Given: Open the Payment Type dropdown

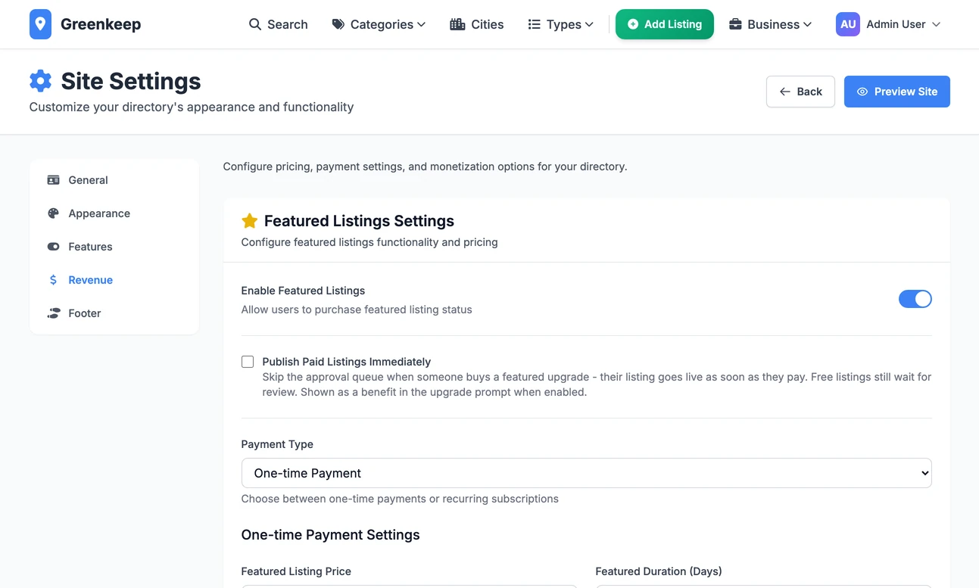Looking at the screenshot, I should [x=586, y=473].
